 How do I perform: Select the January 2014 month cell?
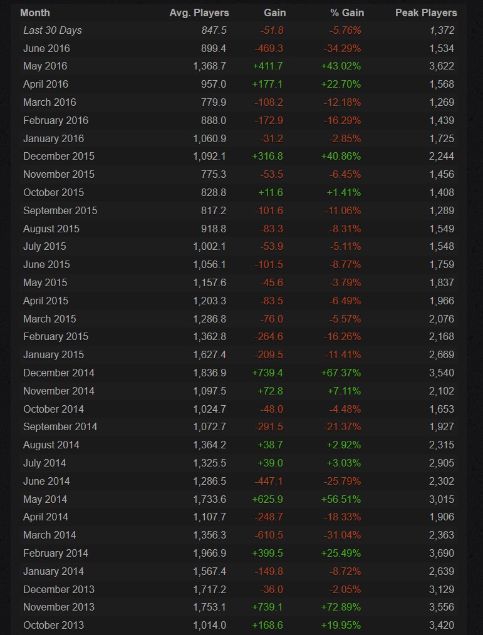[53, 571]
